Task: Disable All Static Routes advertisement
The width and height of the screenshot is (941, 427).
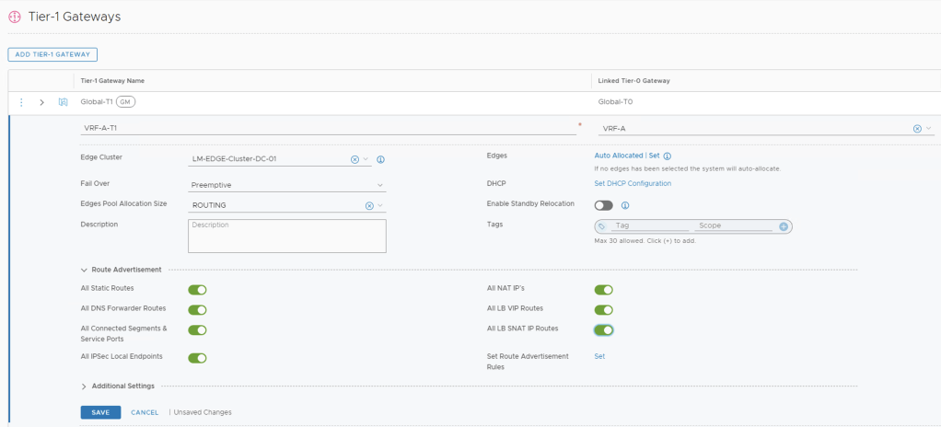Action: [197, 290]
